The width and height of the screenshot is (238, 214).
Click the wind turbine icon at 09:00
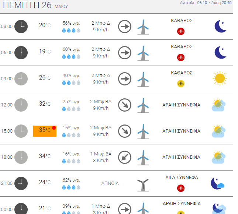[x=143, y=79]
